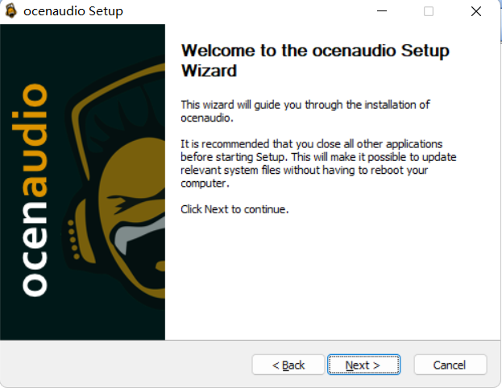
Task: Click the "This wizard will guide you" paragraph
Action: click(305, 111)
